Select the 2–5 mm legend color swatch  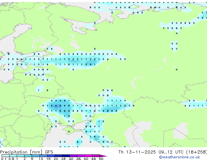pyautogui.click(x=28, y=156)
